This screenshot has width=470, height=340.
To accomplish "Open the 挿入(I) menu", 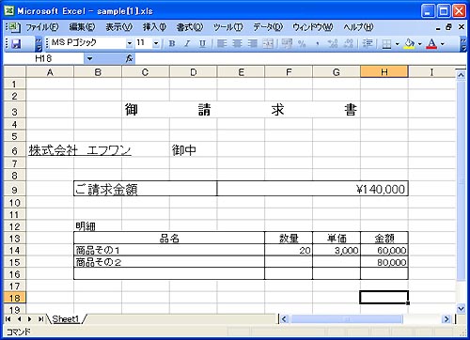I will point(154,27).
